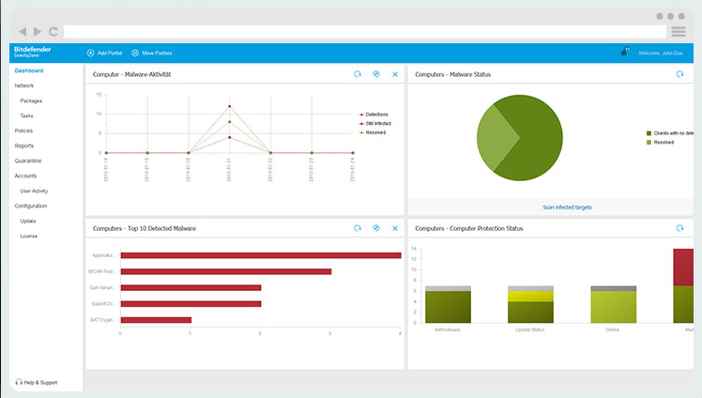702x398 pixels.
Task: Refresh the Top 10 Detected Malware portlet
Action: click(x=358, y=228)
